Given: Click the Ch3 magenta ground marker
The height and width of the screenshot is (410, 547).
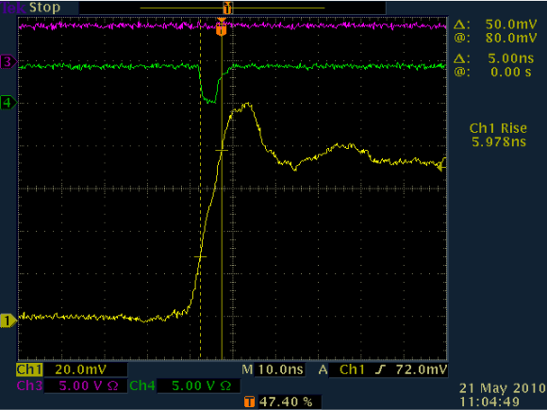Looking at the screenshot, I should point(8,62).
